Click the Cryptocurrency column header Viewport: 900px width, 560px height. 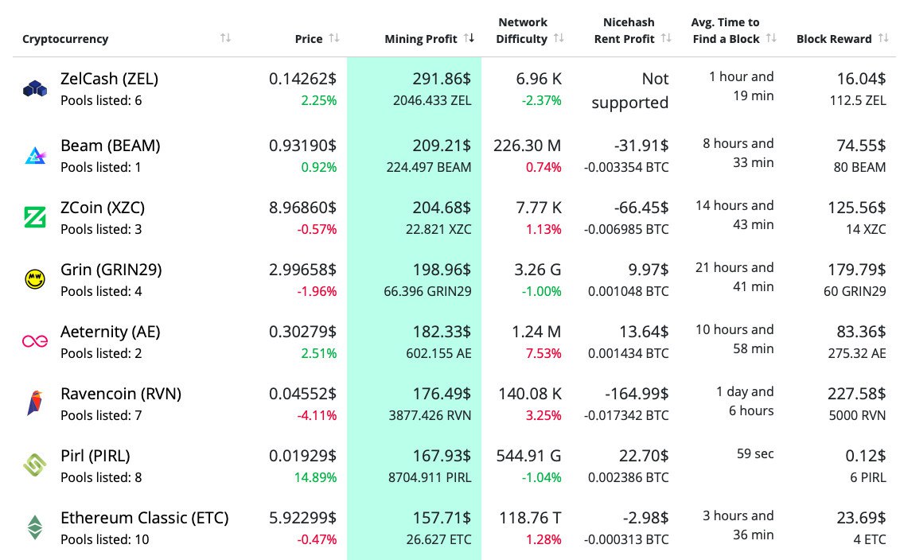(x=65, y=39)
